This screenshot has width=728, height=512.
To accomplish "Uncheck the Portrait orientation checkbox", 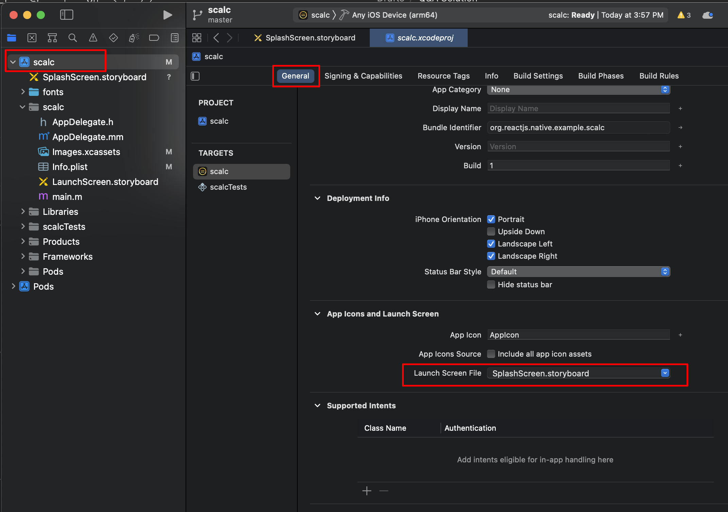I will tap(491, 219).
